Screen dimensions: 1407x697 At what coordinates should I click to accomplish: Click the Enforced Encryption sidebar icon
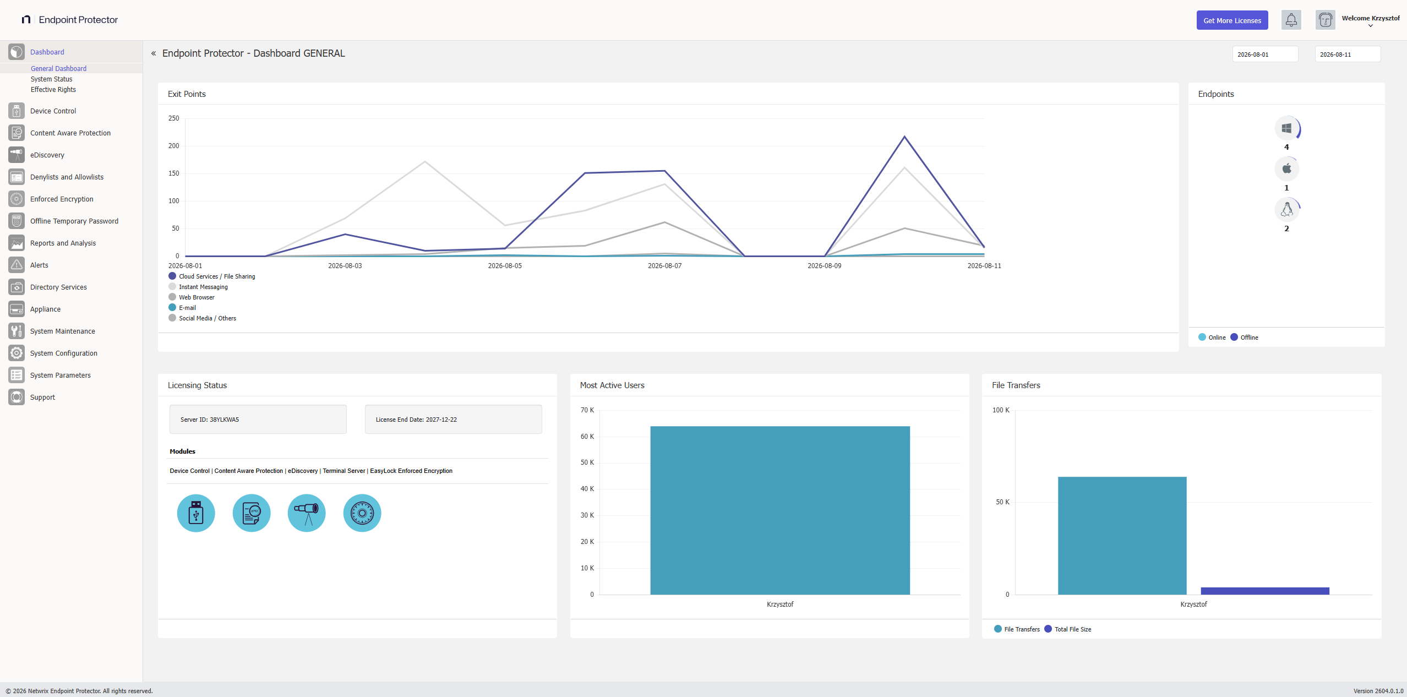tap(17, 199)
